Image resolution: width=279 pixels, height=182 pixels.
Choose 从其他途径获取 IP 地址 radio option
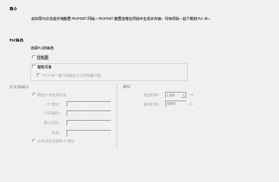pos(34,141)
